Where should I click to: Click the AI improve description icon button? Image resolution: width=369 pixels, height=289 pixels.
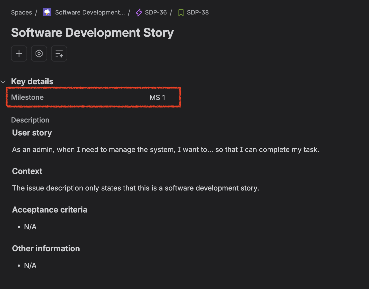(x=59, y=53)
